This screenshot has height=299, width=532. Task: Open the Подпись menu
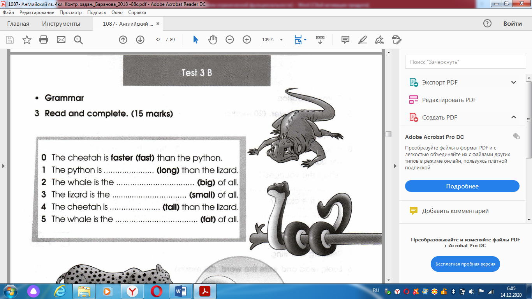(97, 12)
